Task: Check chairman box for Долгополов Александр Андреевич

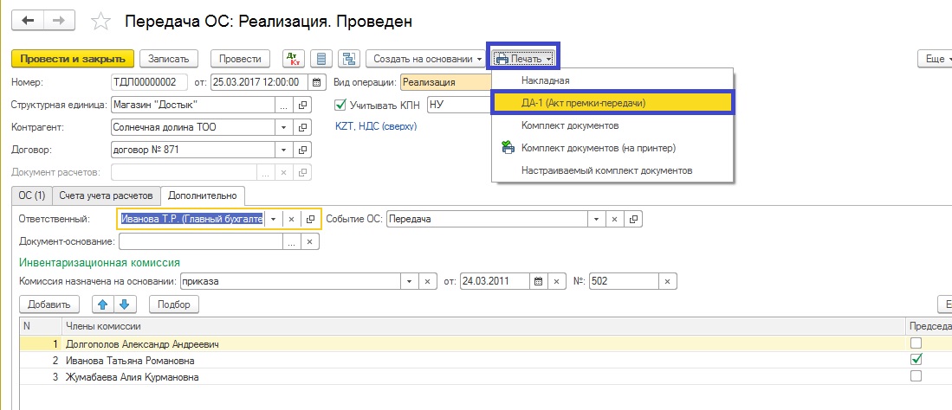Action: click(x=916, y=343)
